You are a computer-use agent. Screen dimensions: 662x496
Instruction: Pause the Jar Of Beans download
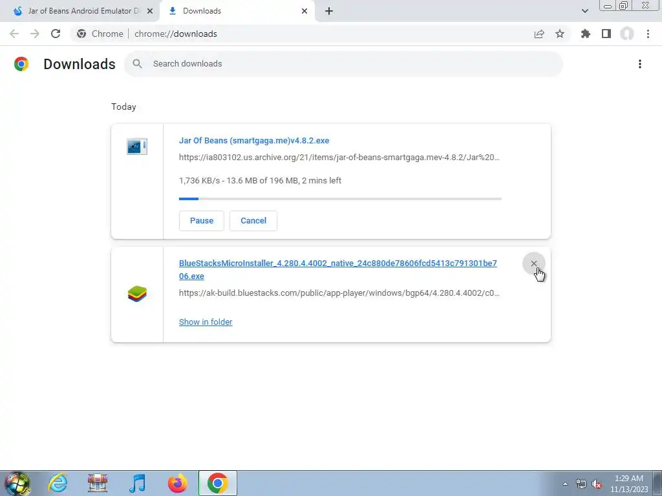click(202, 221)
